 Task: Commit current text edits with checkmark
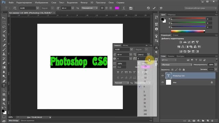pos(154,8)
